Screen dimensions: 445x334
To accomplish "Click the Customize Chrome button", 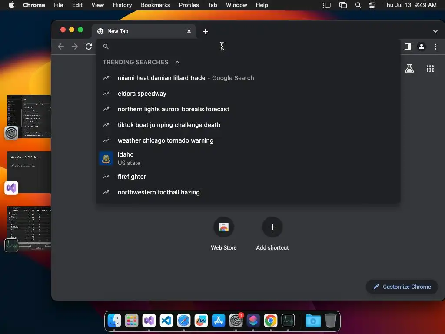I will 402,287.
